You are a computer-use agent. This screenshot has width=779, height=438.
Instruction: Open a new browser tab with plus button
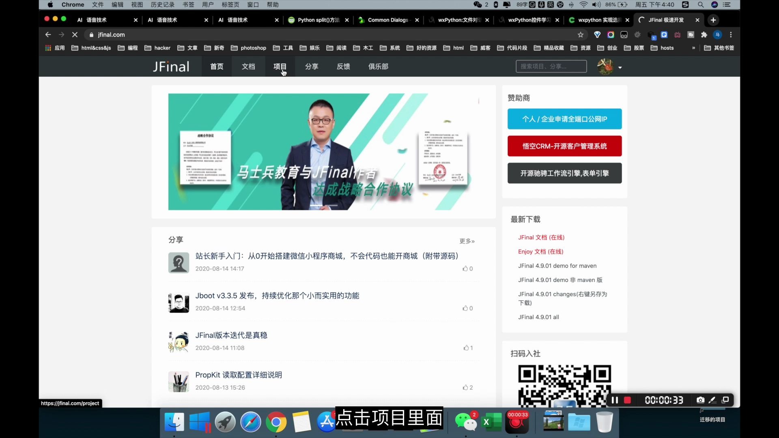(713, 20)
